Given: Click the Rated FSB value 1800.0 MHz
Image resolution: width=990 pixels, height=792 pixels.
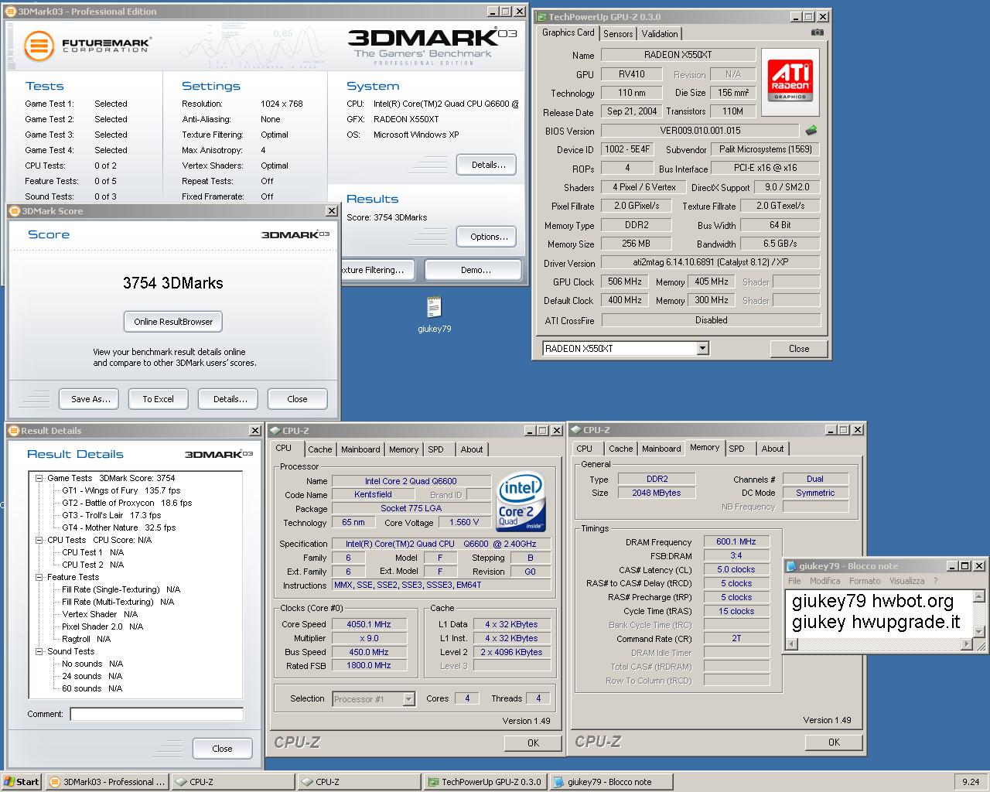Looking at the screenshot, I should (369, 665).
